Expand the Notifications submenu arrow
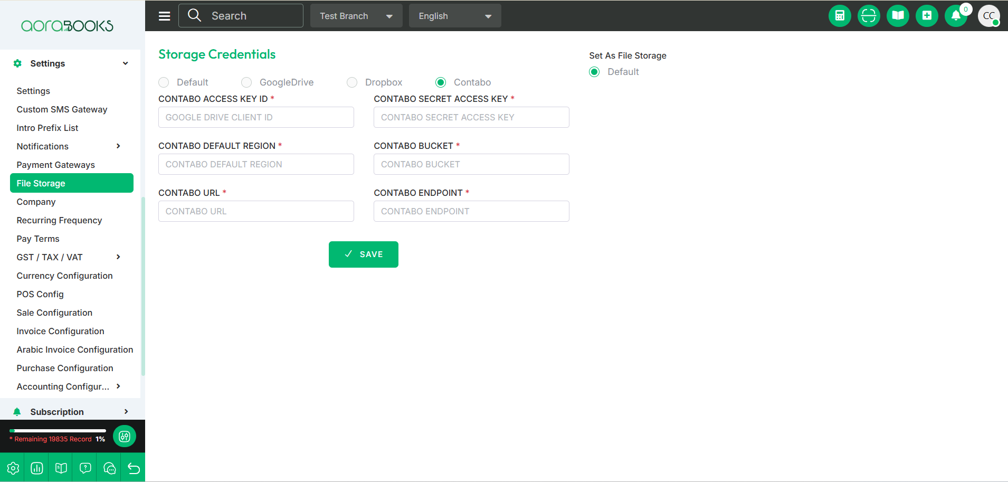Screen dimensions: 1008x482 point(118,146)
